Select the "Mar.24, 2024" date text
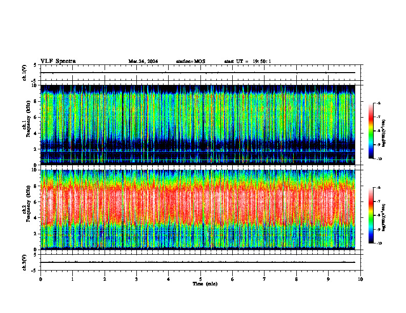This screenshot has height=313, width=406. click(x=143, y=61)
